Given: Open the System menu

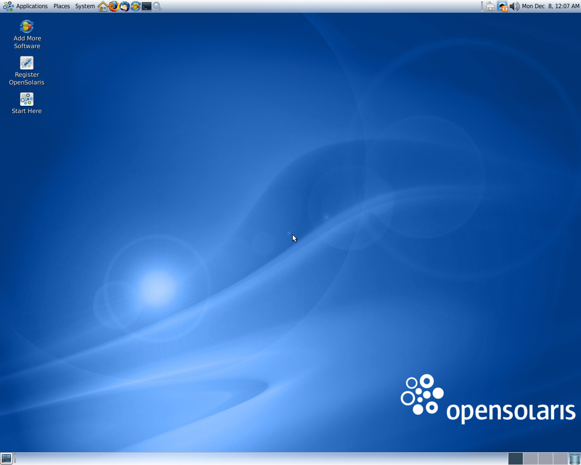Looking at the screenshot, I should [84, 6].
